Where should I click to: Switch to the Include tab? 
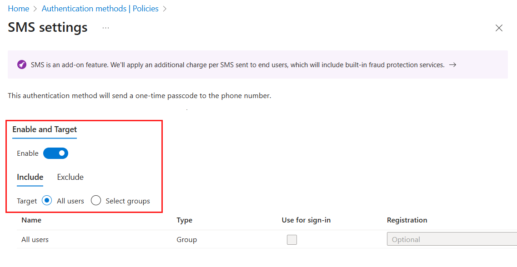pyautogui.click(x=30, y=177)
